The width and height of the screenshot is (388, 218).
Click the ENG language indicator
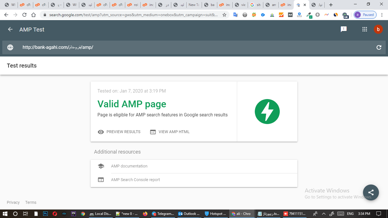click(x=350, y=214)
